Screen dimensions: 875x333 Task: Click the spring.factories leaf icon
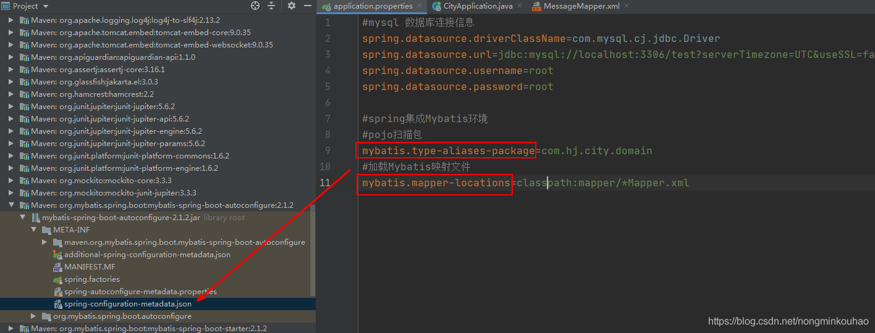point(57,279)
